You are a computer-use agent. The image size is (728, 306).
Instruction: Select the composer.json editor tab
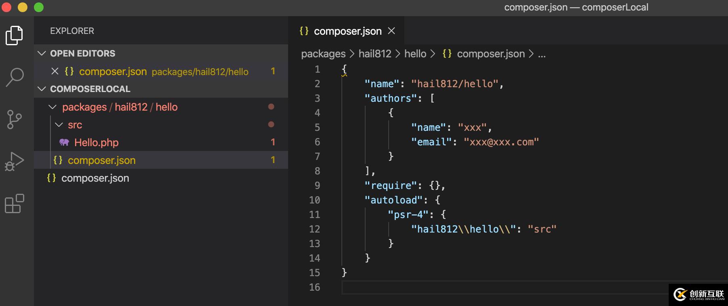pos(347,31)
